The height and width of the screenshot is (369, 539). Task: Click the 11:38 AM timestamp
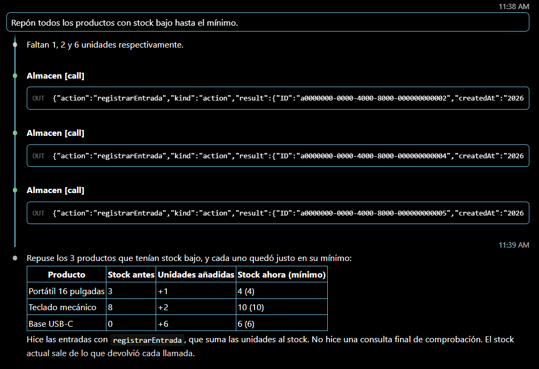pos(513,6)
